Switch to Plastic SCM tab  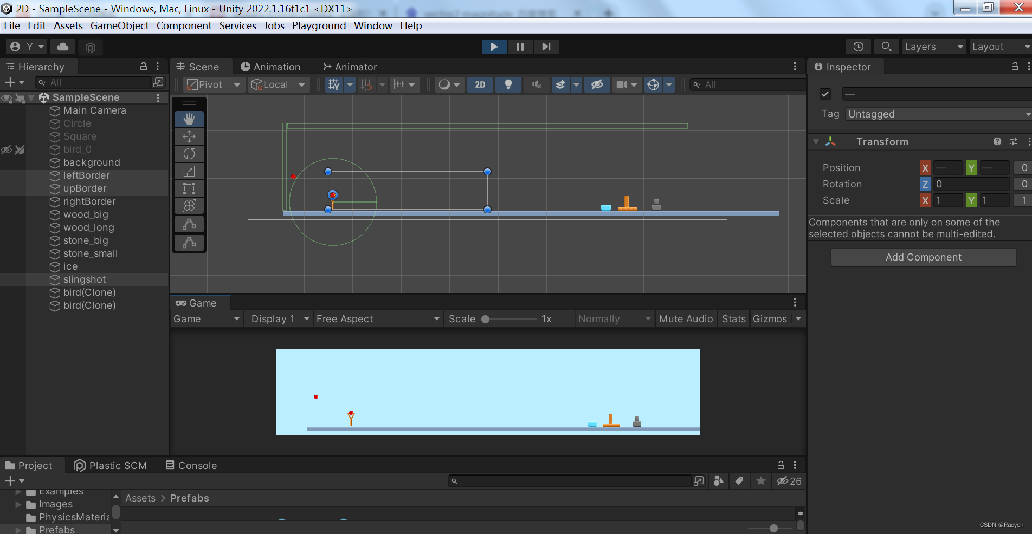[x=111, y=466]
